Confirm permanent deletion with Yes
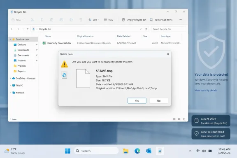Screen dimensions: 237x158 (x=137, y=101)
